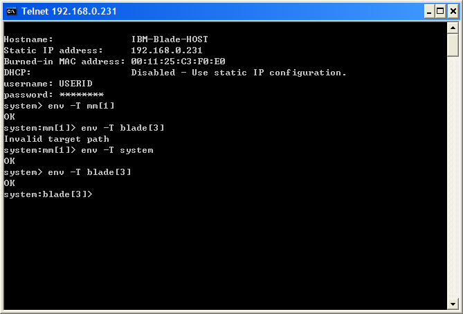
Task: Click the Invalid target path message
Action: (56, 139)
